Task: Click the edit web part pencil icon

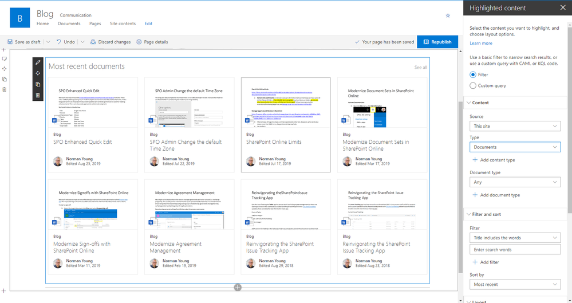Action: [x=38, y=62]
